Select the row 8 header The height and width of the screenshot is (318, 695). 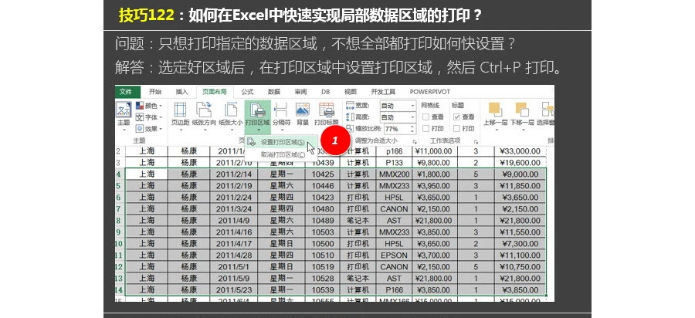[120, 220]
